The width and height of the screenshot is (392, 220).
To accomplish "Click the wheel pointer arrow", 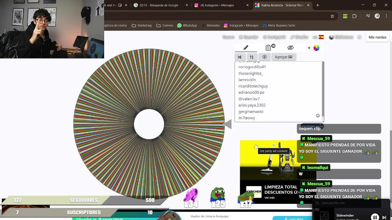I will coord(228,124).
